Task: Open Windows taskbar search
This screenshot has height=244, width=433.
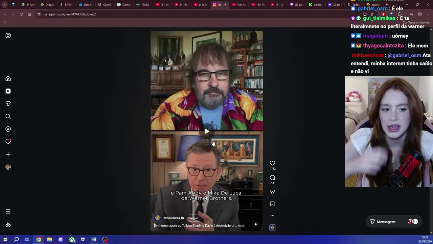Action: pyautogui.click(x=16, y=240)
